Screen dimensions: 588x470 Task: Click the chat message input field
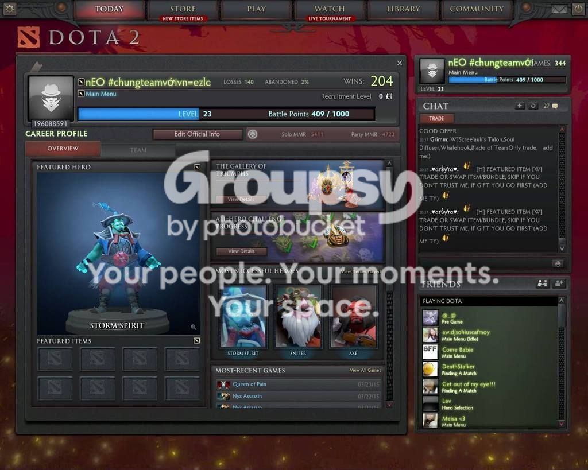pos(485,263)
